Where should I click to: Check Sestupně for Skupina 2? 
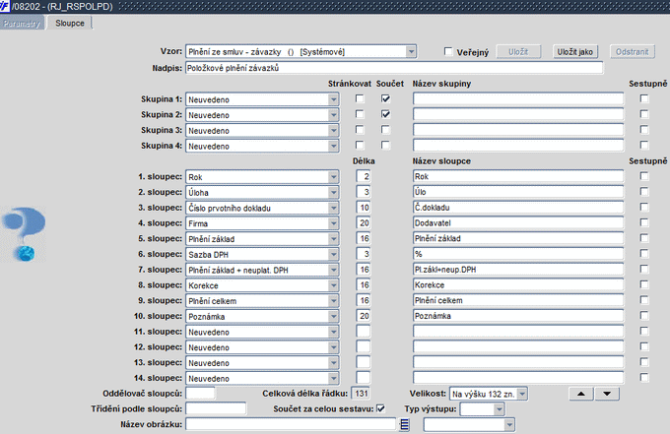click(644, 114)
